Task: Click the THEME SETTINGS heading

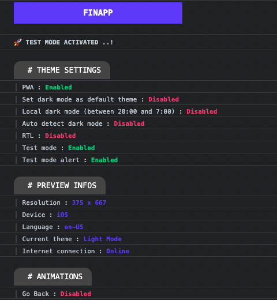Action: click(62, 70)
